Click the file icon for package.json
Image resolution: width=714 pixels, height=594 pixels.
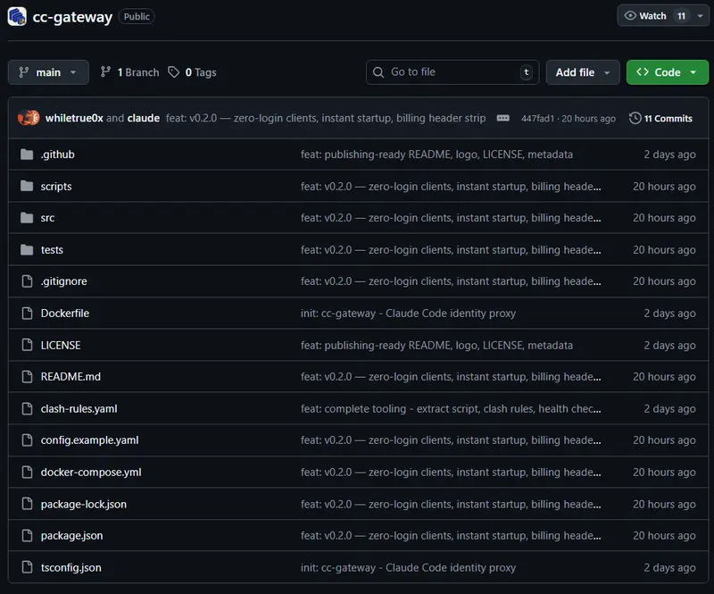[28, 536]
